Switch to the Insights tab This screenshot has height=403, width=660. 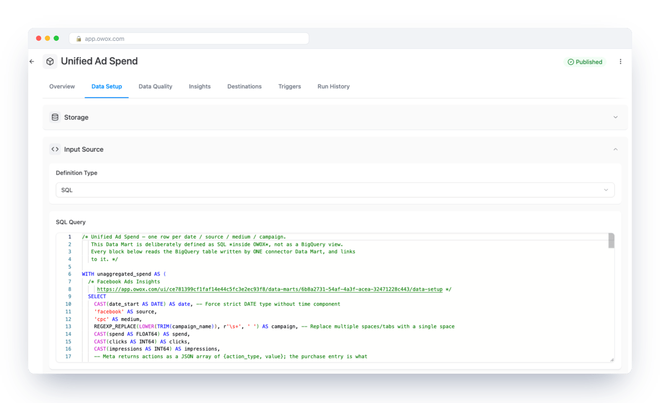pos(200,87)
